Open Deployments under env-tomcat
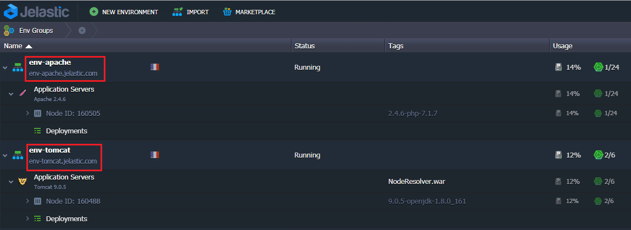This screenshot has height=230, width=631. pos(66,218)
